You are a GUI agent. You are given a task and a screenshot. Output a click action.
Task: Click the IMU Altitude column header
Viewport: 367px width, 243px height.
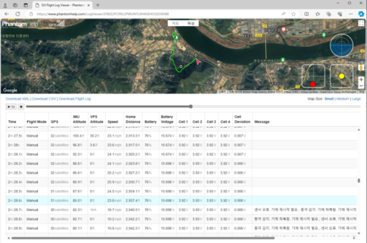click(x=79, y=119)
